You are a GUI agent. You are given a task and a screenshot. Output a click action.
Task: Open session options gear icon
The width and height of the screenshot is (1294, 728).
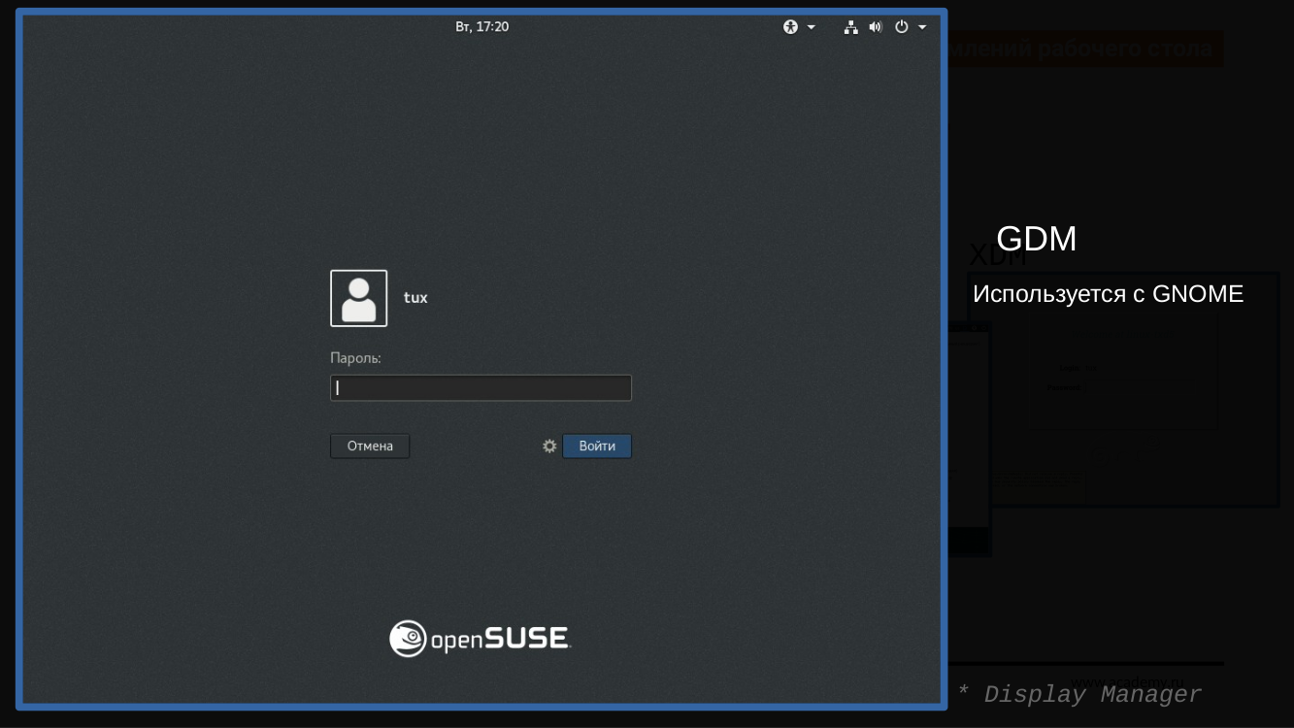pos(549,447)
